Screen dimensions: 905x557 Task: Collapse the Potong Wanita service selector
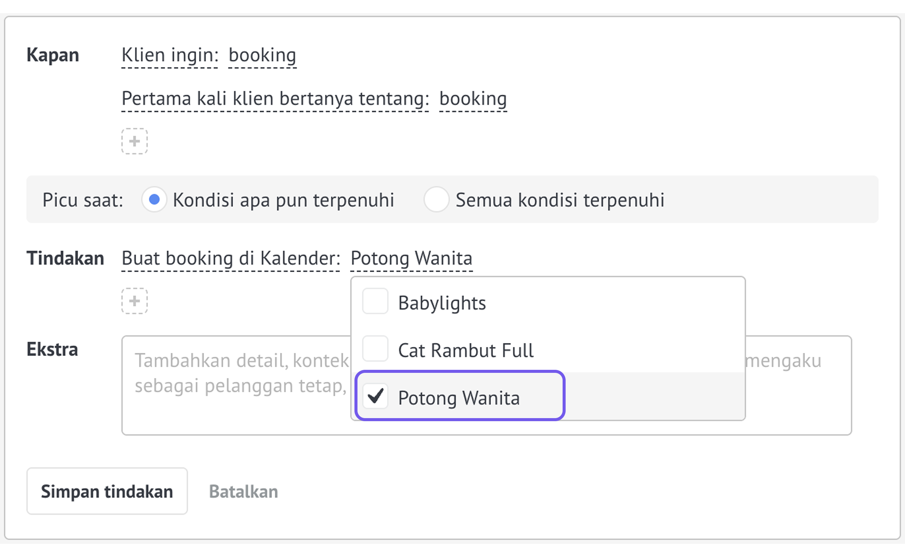[x=411, y=259]
